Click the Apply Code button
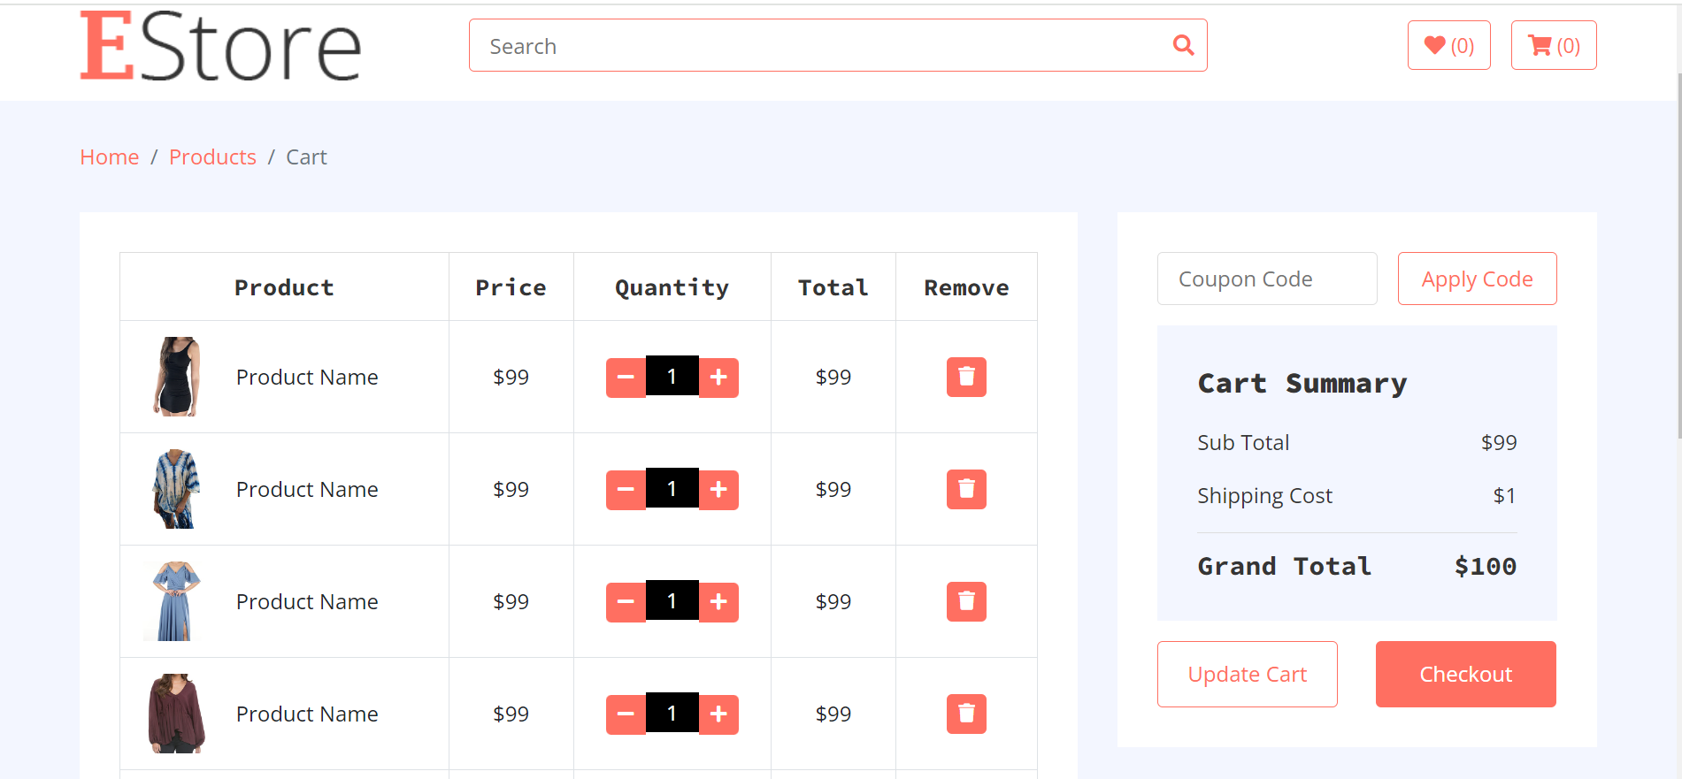The width and height of the screenshot is (1682, 779). pos(1477,279)
